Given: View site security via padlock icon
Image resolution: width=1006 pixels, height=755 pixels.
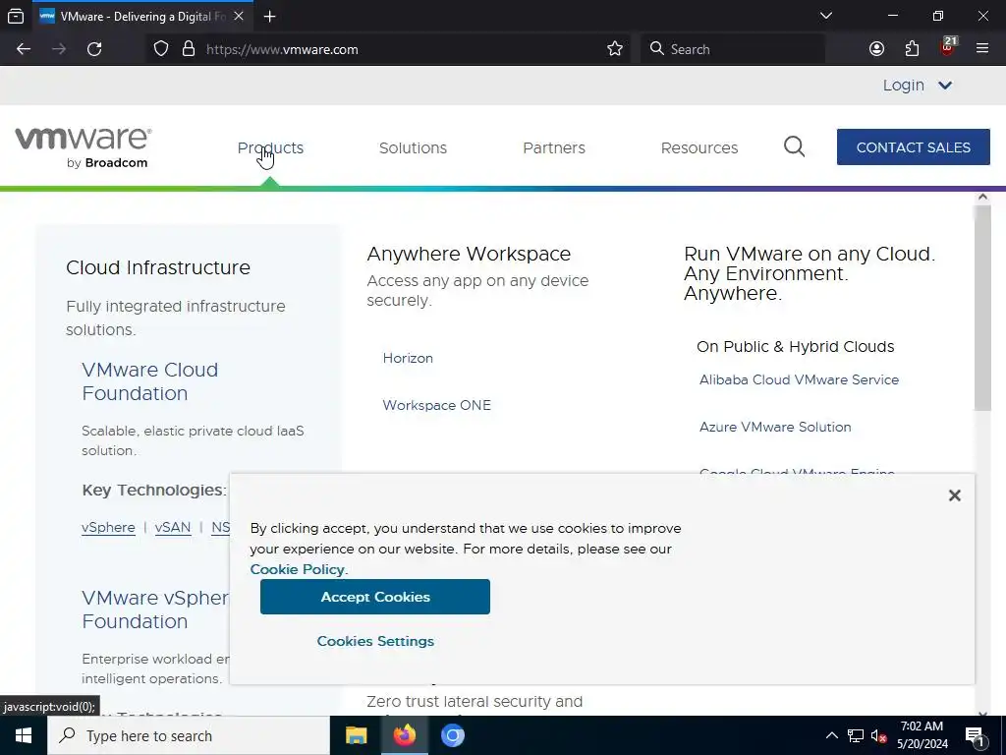Looking at the screenshot, I should tap(188, 49).
